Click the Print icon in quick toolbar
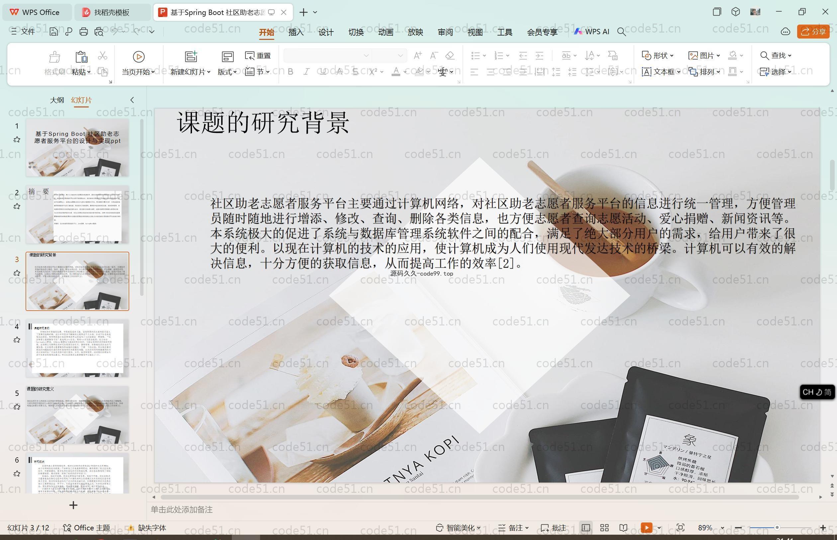Viewport: 837px width, 540px height. [x=83, y=32]
